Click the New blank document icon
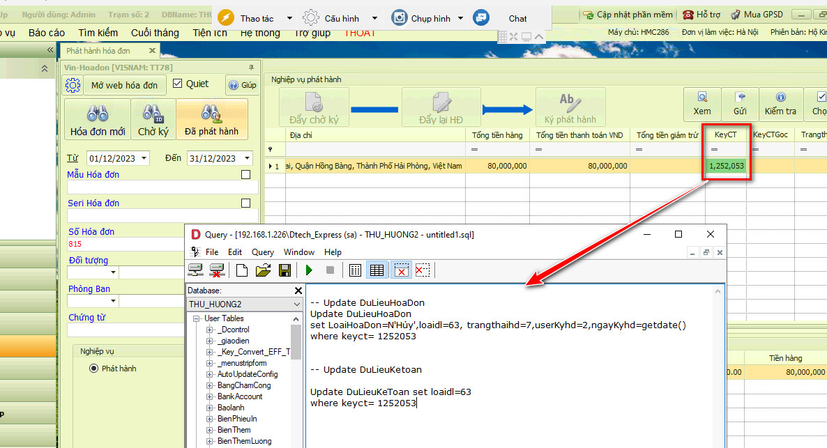The height and width of the screenshot is (448, 827). [242, 270]
